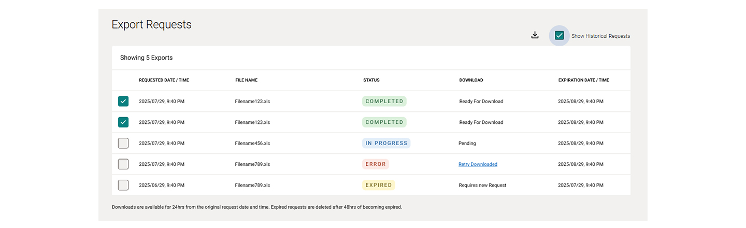Click the Filename456.xls file name
This screenshot has width=746, height=228.
252,143
